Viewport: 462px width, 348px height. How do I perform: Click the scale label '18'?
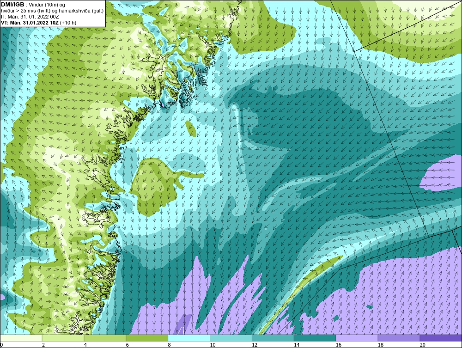[x=380, y=345]
